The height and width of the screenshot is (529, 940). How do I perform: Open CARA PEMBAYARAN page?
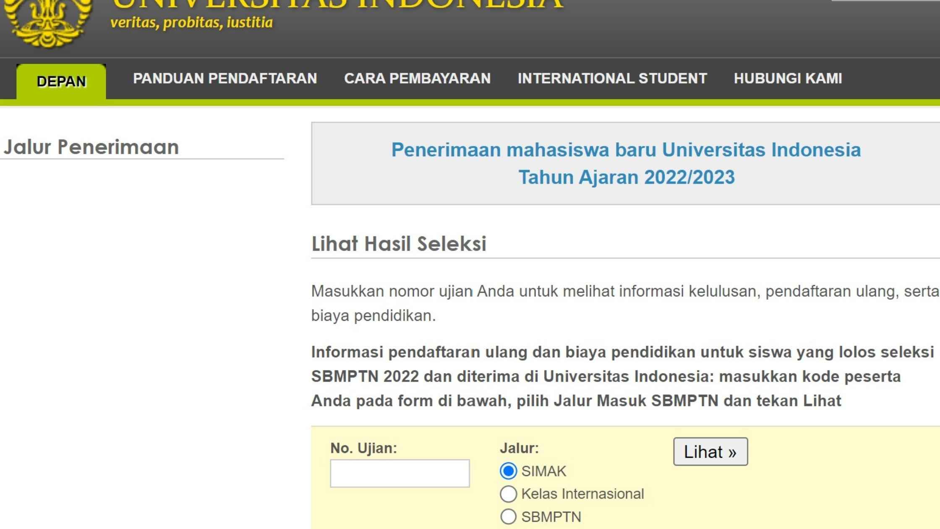417,79
